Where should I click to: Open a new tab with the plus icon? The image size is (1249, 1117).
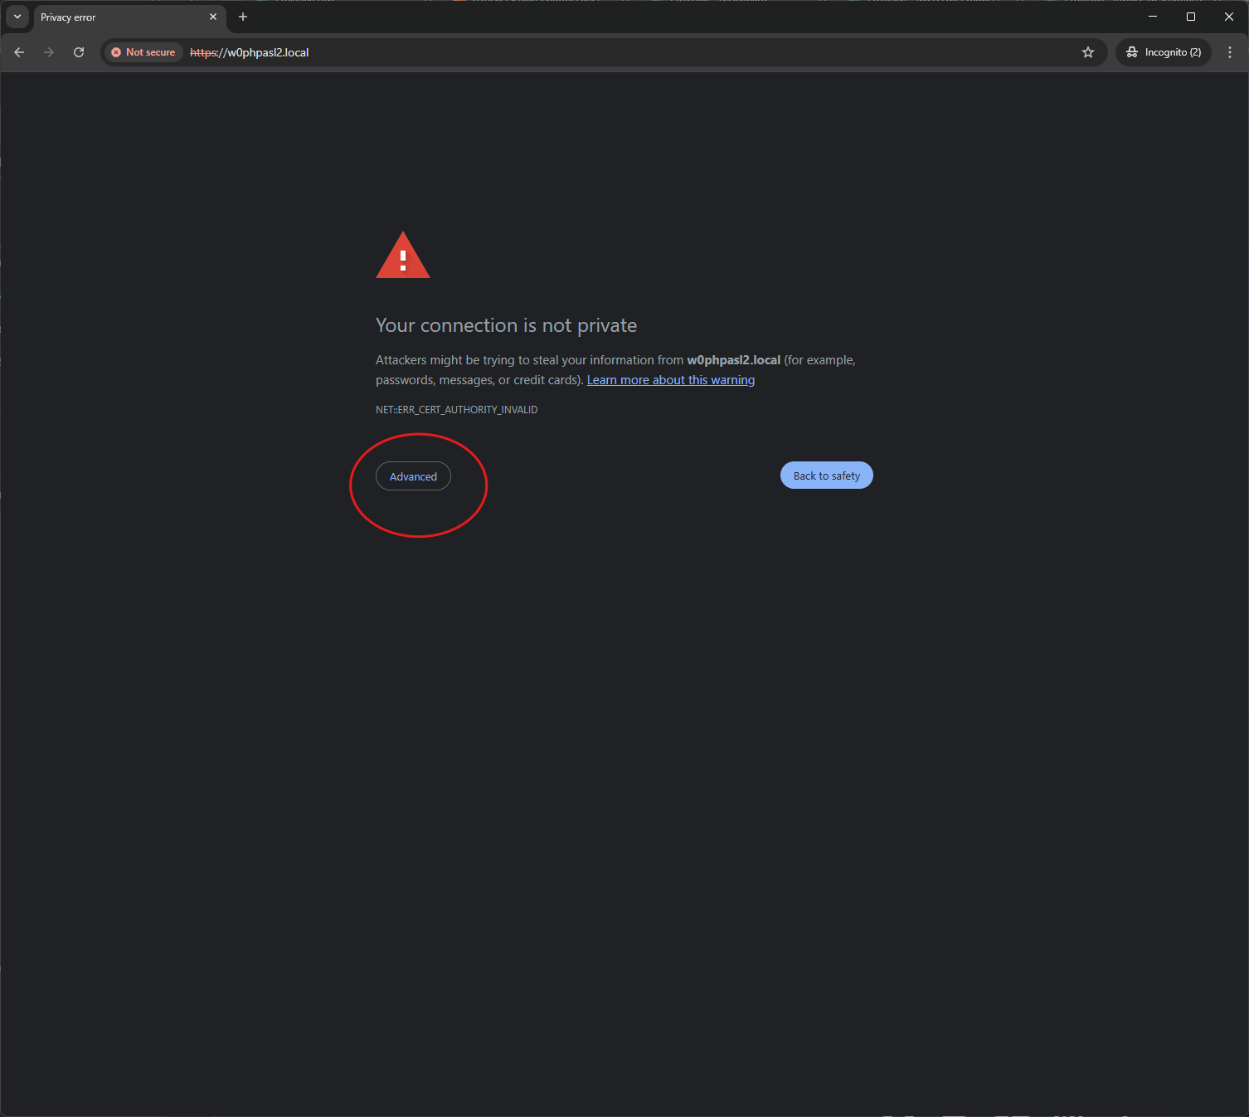243,17
